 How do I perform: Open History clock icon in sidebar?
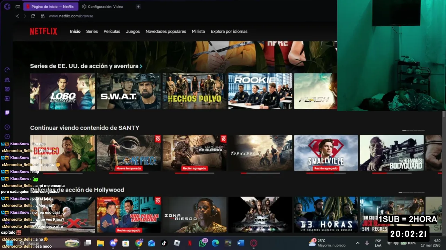7,136
